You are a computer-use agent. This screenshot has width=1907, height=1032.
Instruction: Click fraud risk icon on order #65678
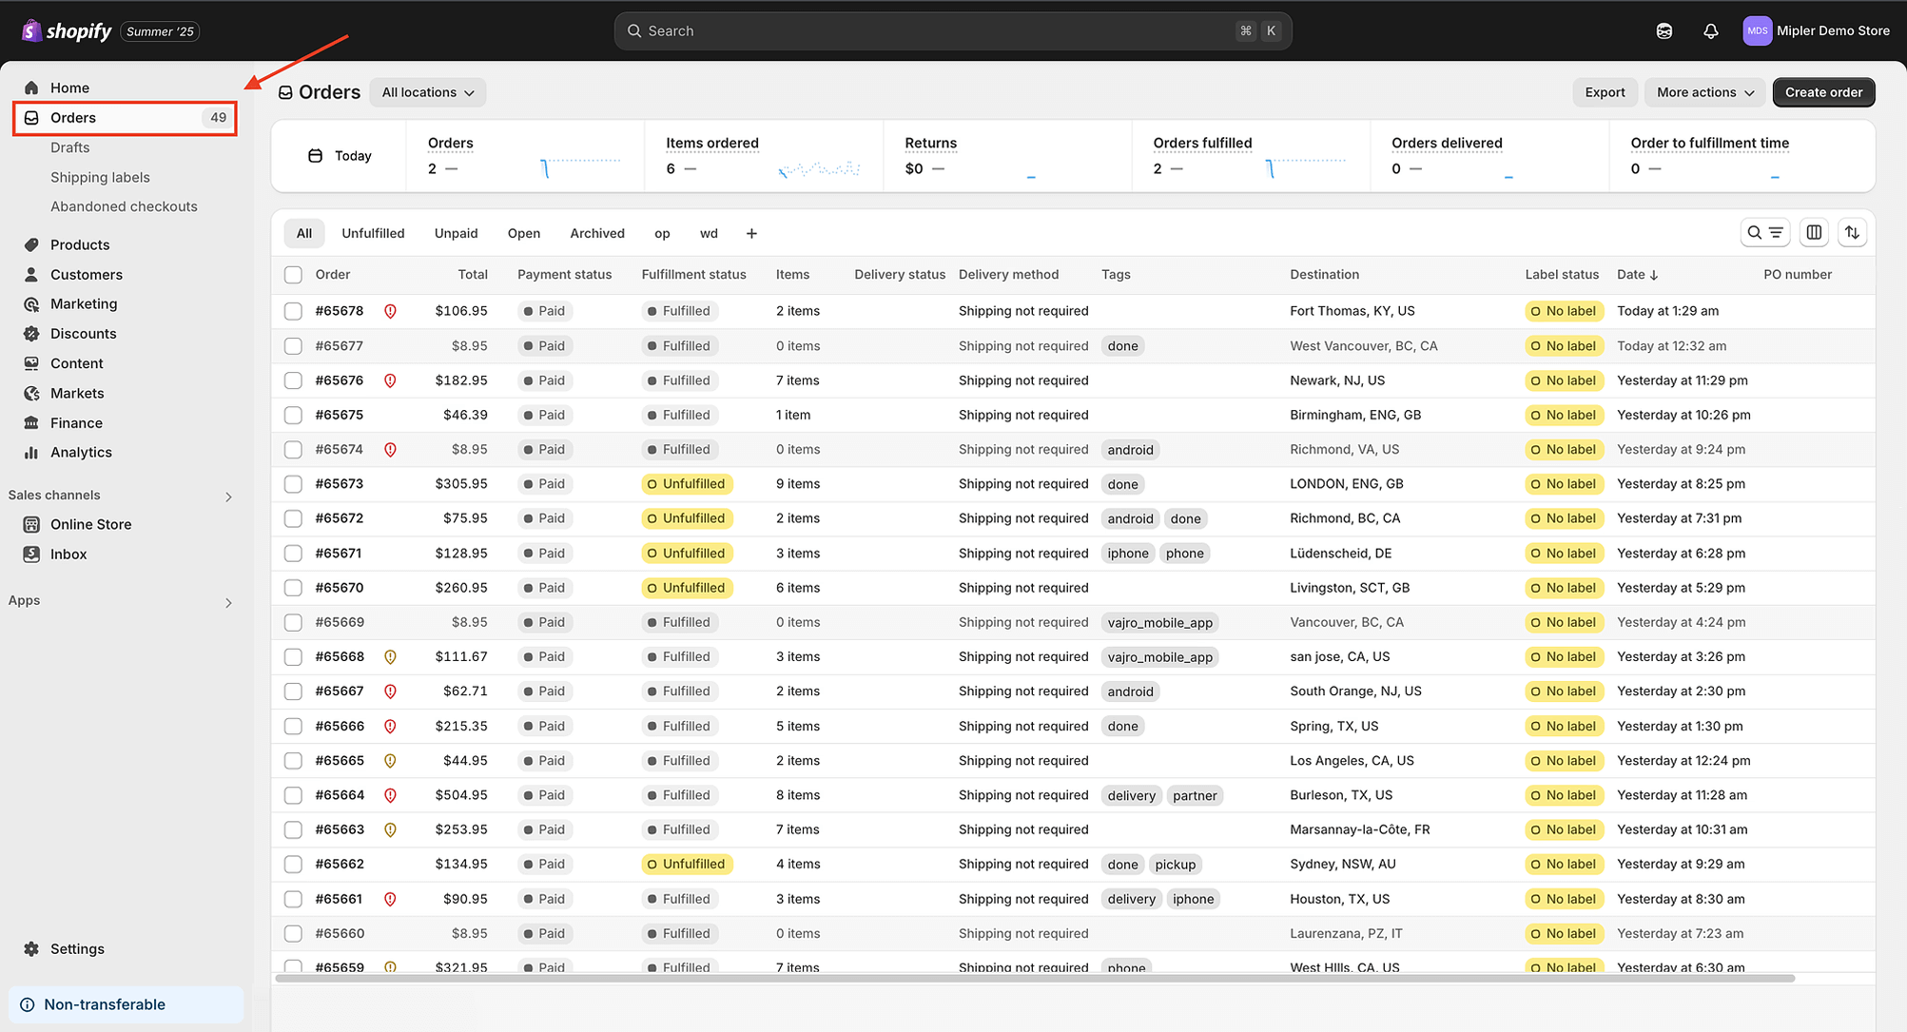390,311
